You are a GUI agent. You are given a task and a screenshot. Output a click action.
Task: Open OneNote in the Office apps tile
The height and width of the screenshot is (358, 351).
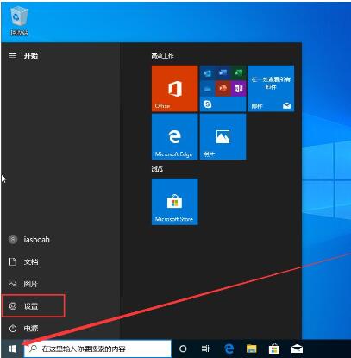click(239, 89)
